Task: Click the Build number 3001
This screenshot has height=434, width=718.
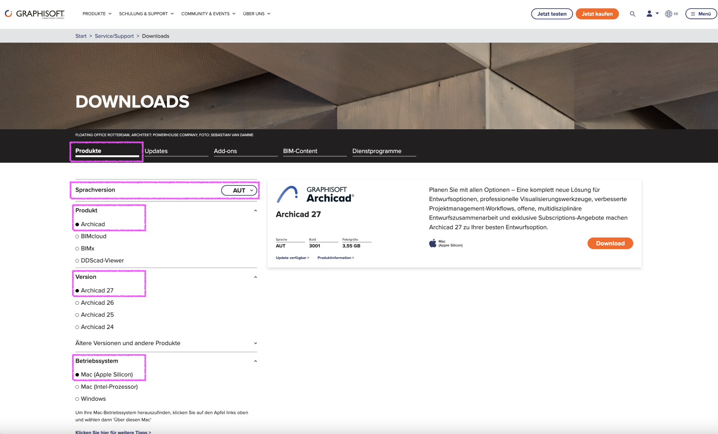Action: 315,246
